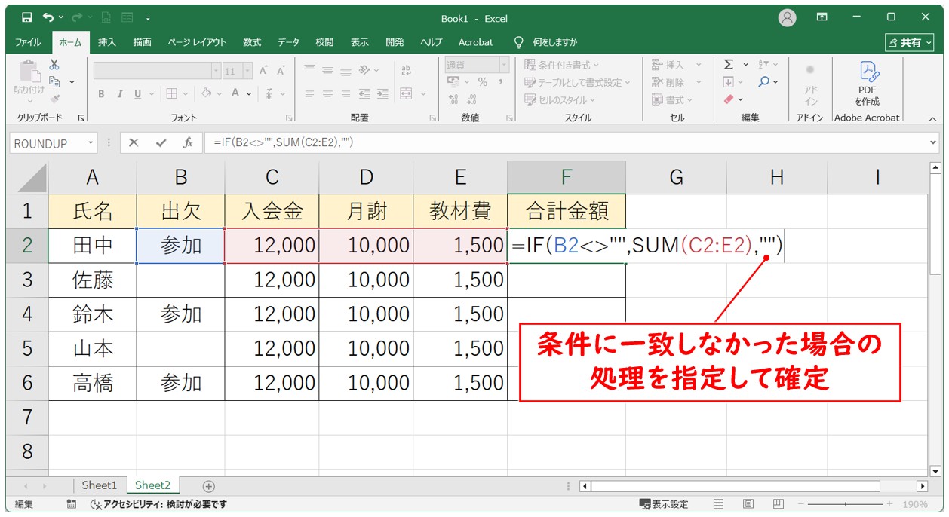Click the AutoSum sigma icon
Viewport: 949px width, 517px height.
coord(729,65)
